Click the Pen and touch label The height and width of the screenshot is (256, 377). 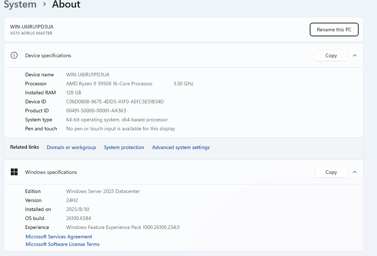[41, 129]
